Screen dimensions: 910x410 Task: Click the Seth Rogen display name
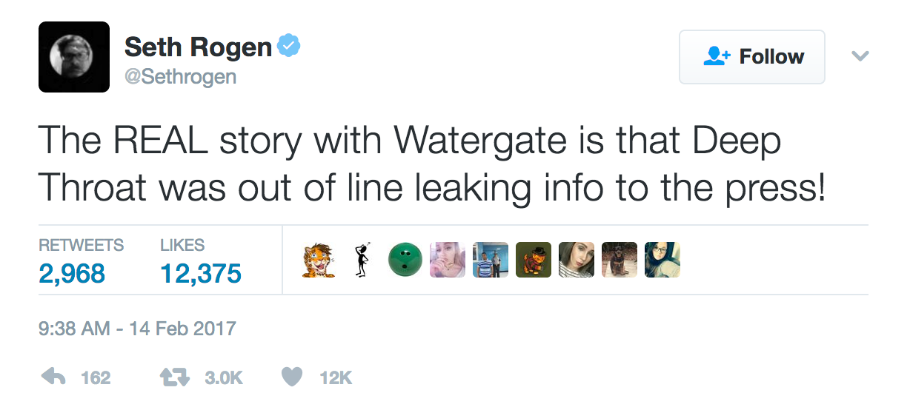(x=198, y=47)
